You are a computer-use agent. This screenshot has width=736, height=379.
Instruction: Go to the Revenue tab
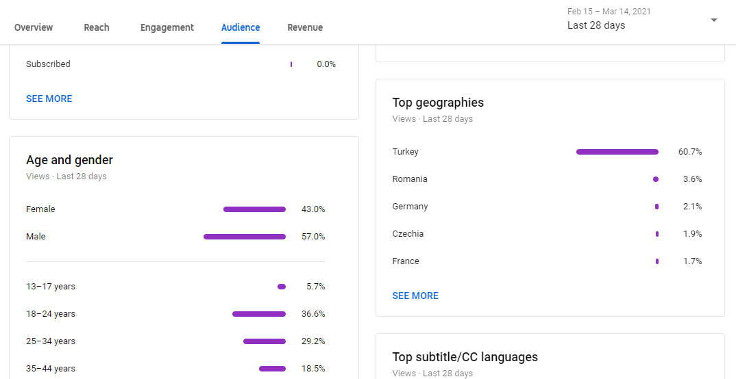pos(305,27)
